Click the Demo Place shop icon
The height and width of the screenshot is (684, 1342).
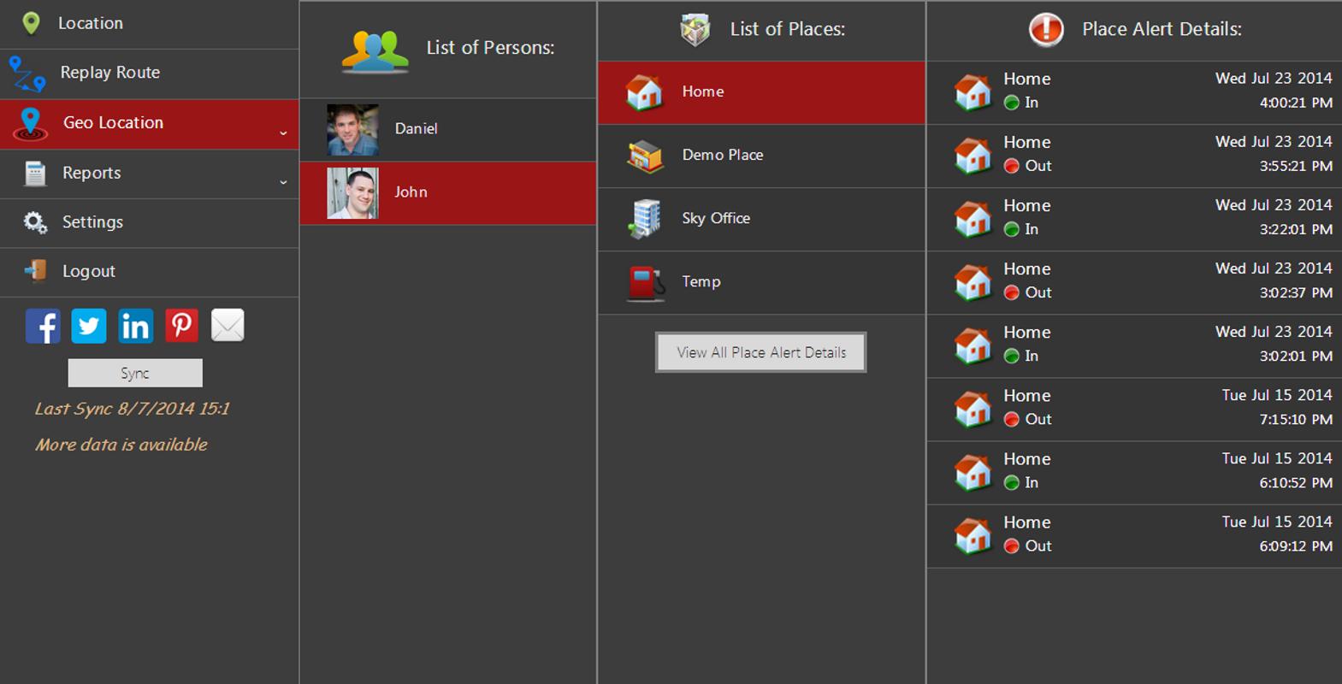645,156
